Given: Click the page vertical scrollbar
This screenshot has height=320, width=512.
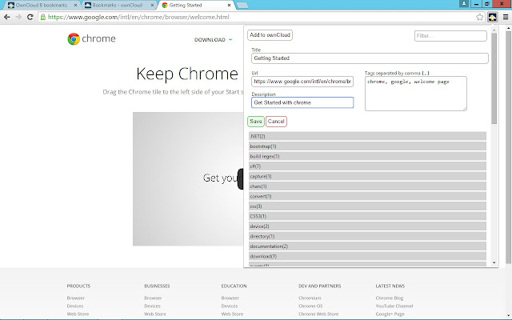Looking at the screenshot, I should [509, 147].
